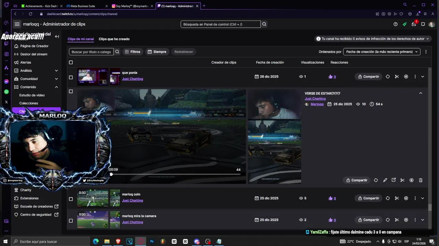Collapse the creator dashboard sidebar arrow
Screen dimensions: 439x246
tap(57, 37)
